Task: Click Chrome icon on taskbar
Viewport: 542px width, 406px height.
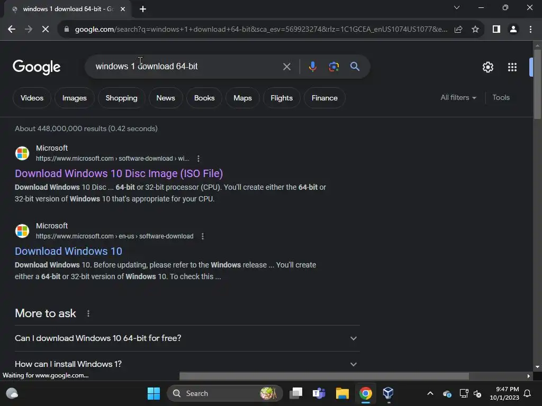Action: pos(365,393)
